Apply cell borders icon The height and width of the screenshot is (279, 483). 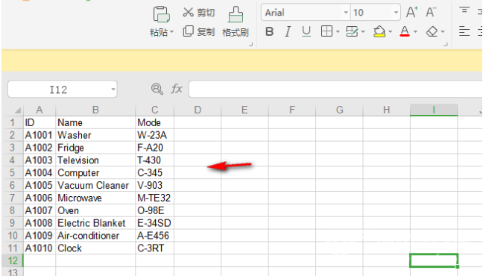pyautogui.click(x=326, y=31)
